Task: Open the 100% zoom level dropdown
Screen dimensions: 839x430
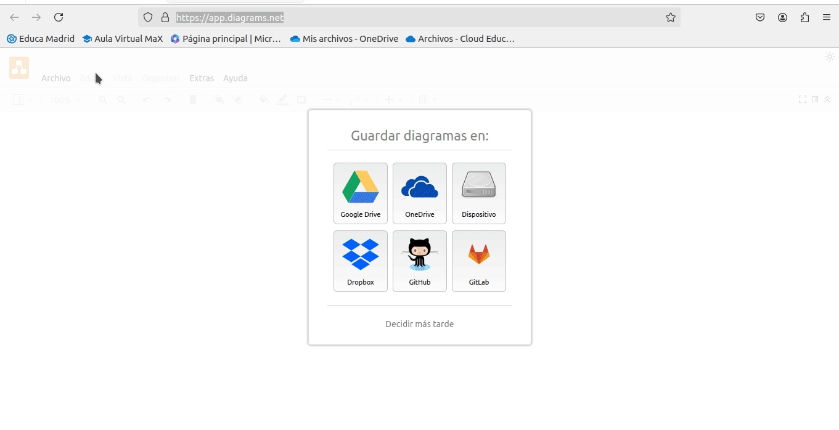Action: (65, 100)
